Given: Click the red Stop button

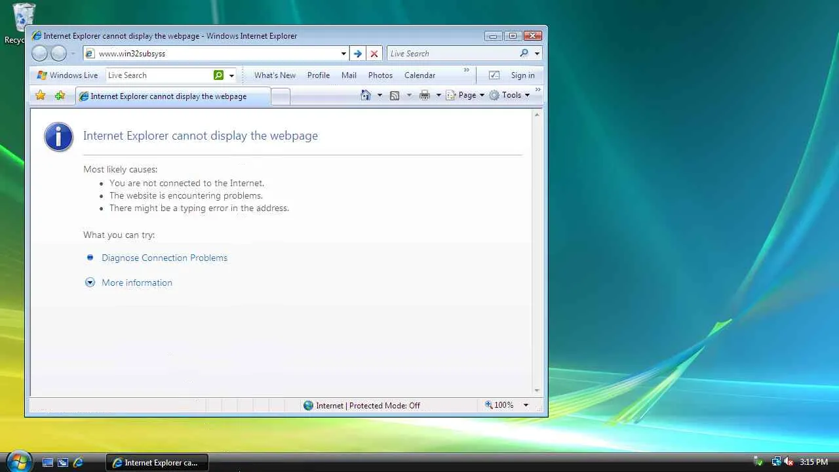Looking at the screenshot, I should click(374, 54).
